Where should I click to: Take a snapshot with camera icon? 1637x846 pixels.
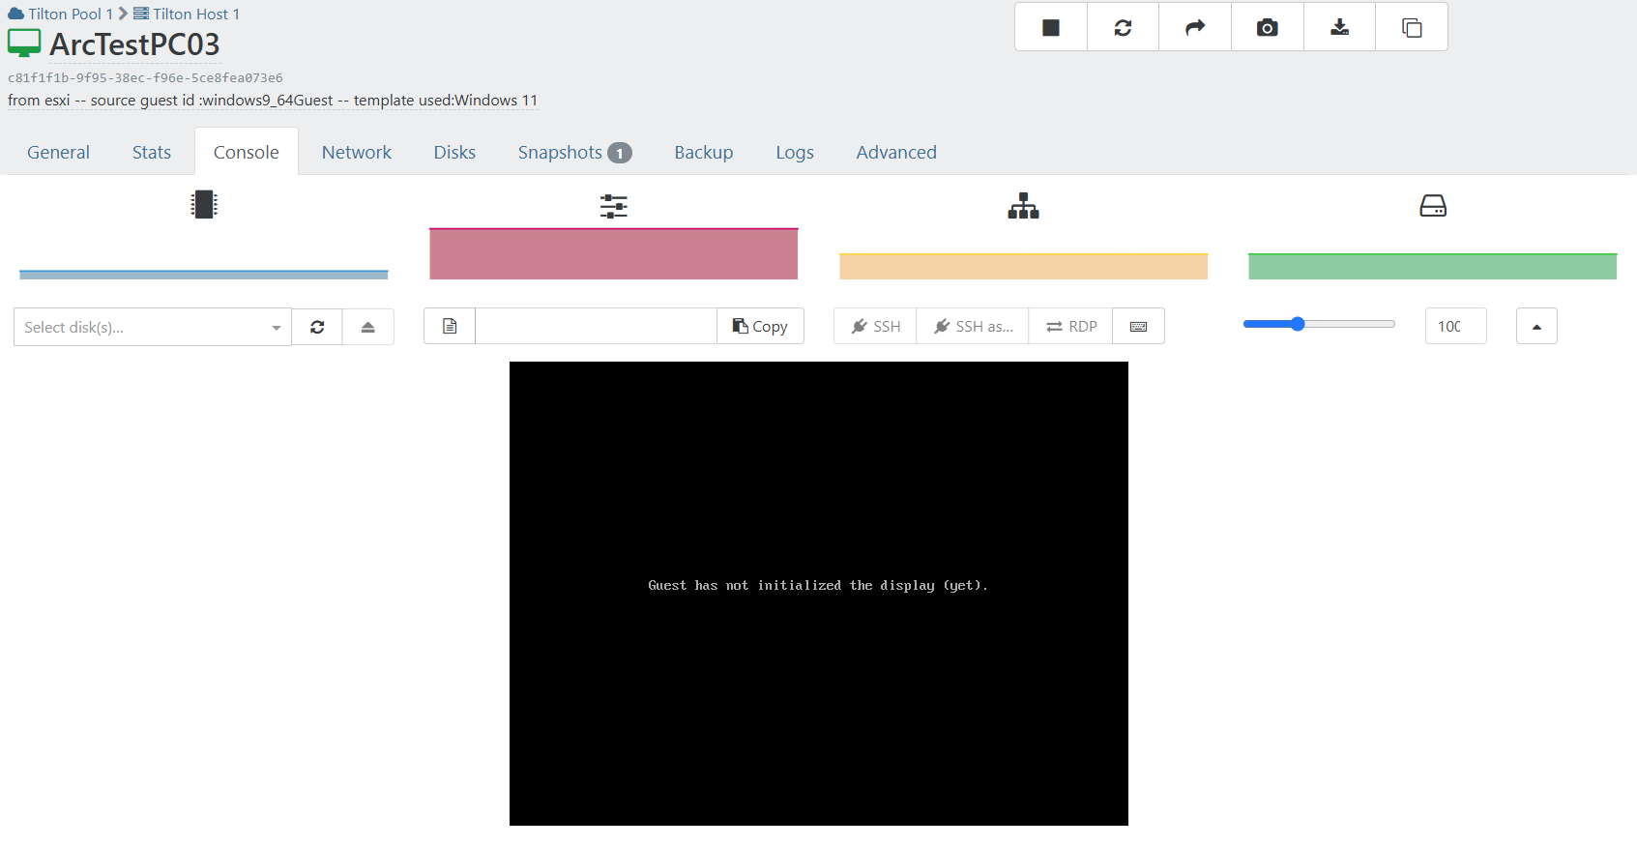[1267, 27]
